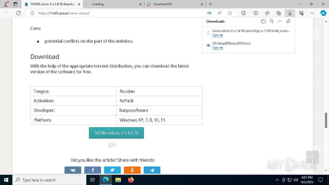Click the page vertical scrollbar thumb
The image size is (329, 185).
pos(326,120)
